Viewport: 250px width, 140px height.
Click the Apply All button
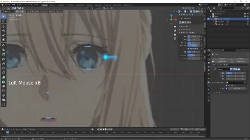pyautogui.click(x=222, y=59)
